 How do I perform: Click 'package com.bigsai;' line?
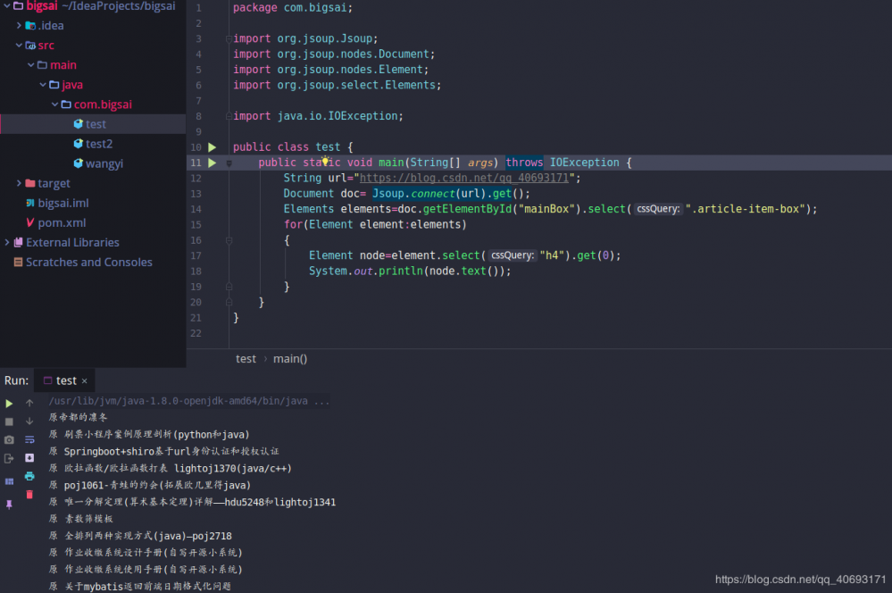pos(292,8)
